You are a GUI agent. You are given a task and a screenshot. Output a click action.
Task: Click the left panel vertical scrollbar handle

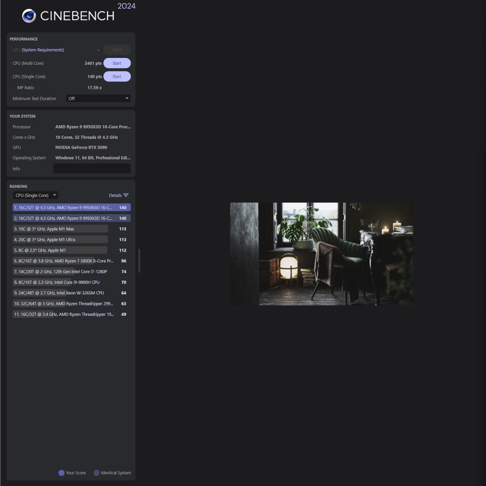click(x=139, y=261)
